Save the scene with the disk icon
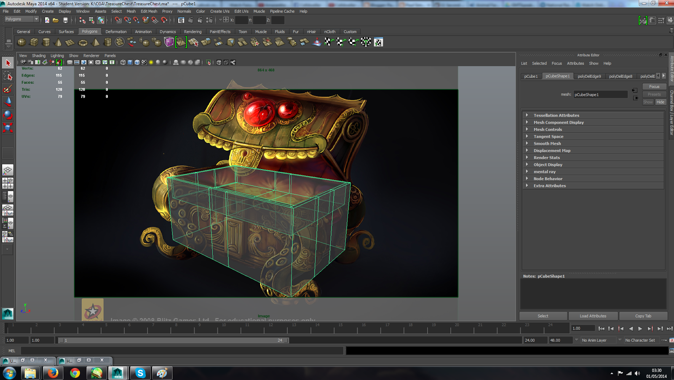The width and height of the screenshot is (674, 380). tap(65, 20)
